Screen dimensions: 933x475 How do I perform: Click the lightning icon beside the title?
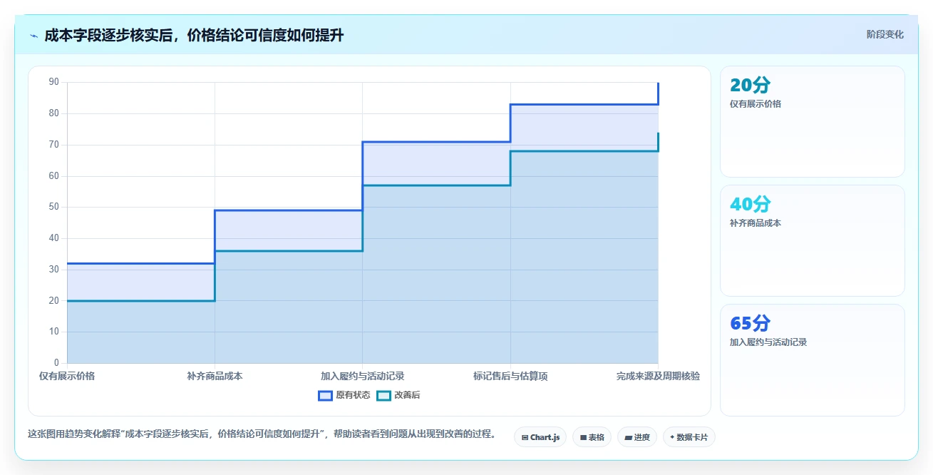click(x=33, y=35)
